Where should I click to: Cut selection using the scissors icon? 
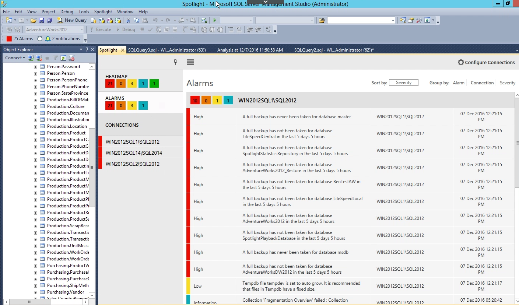click(129, 20)
